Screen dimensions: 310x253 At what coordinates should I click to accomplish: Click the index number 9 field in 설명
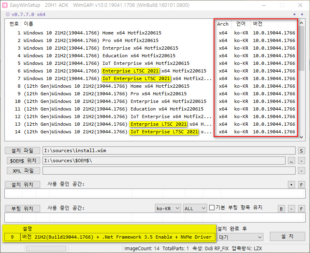click(x=12, y=237)
